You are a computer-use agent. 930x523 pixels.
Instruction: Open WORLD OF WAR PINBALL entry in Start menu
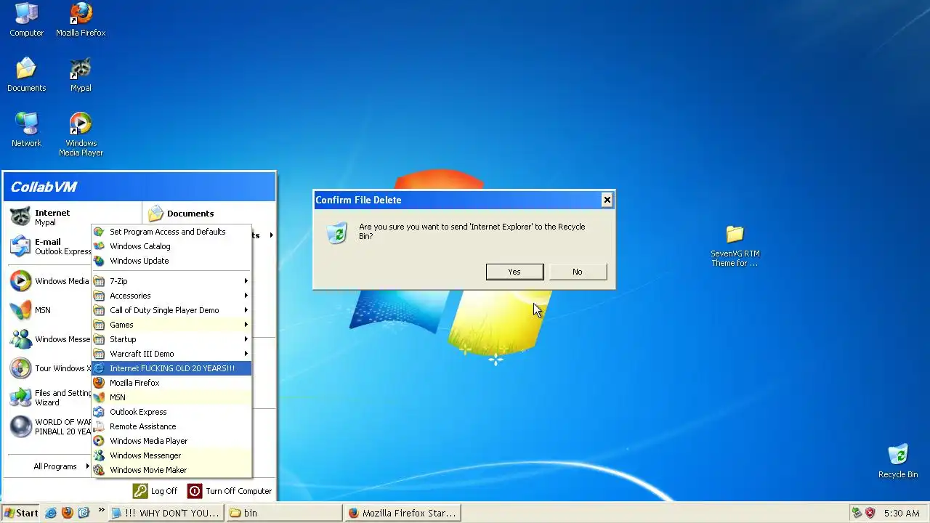click(49, 426)
